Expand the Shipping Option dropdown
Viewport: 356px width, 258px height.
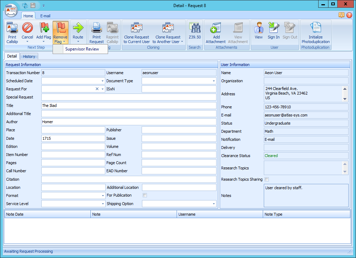coord(214,204)
